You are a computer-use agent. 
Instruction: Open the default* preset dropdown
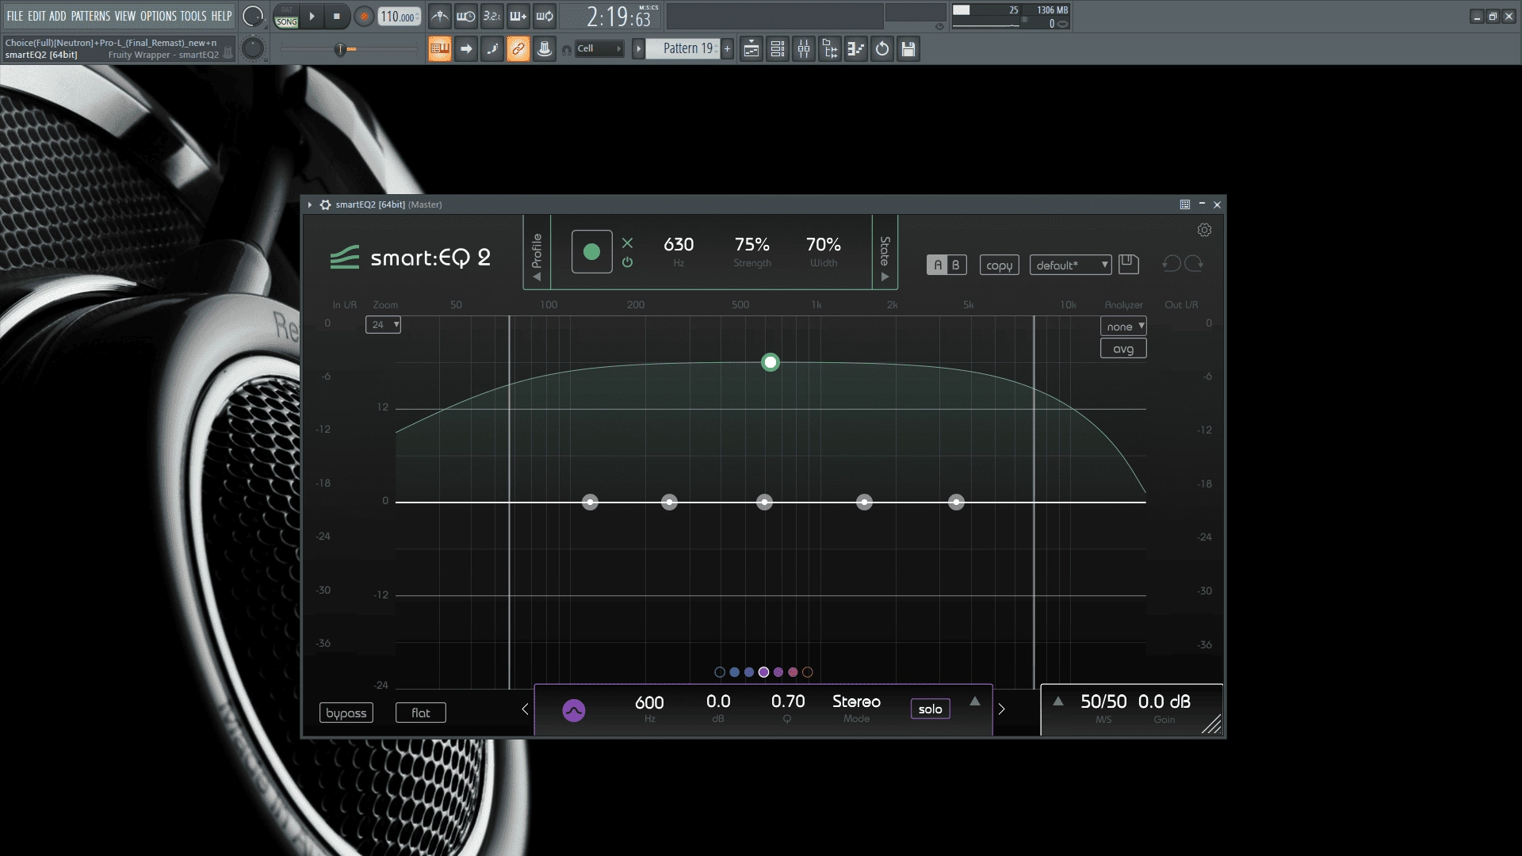1070,266
